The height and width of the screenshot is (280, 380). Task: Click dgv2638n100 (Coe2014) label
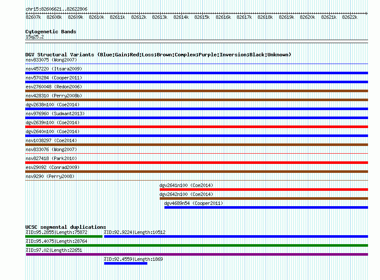(53, 105)
